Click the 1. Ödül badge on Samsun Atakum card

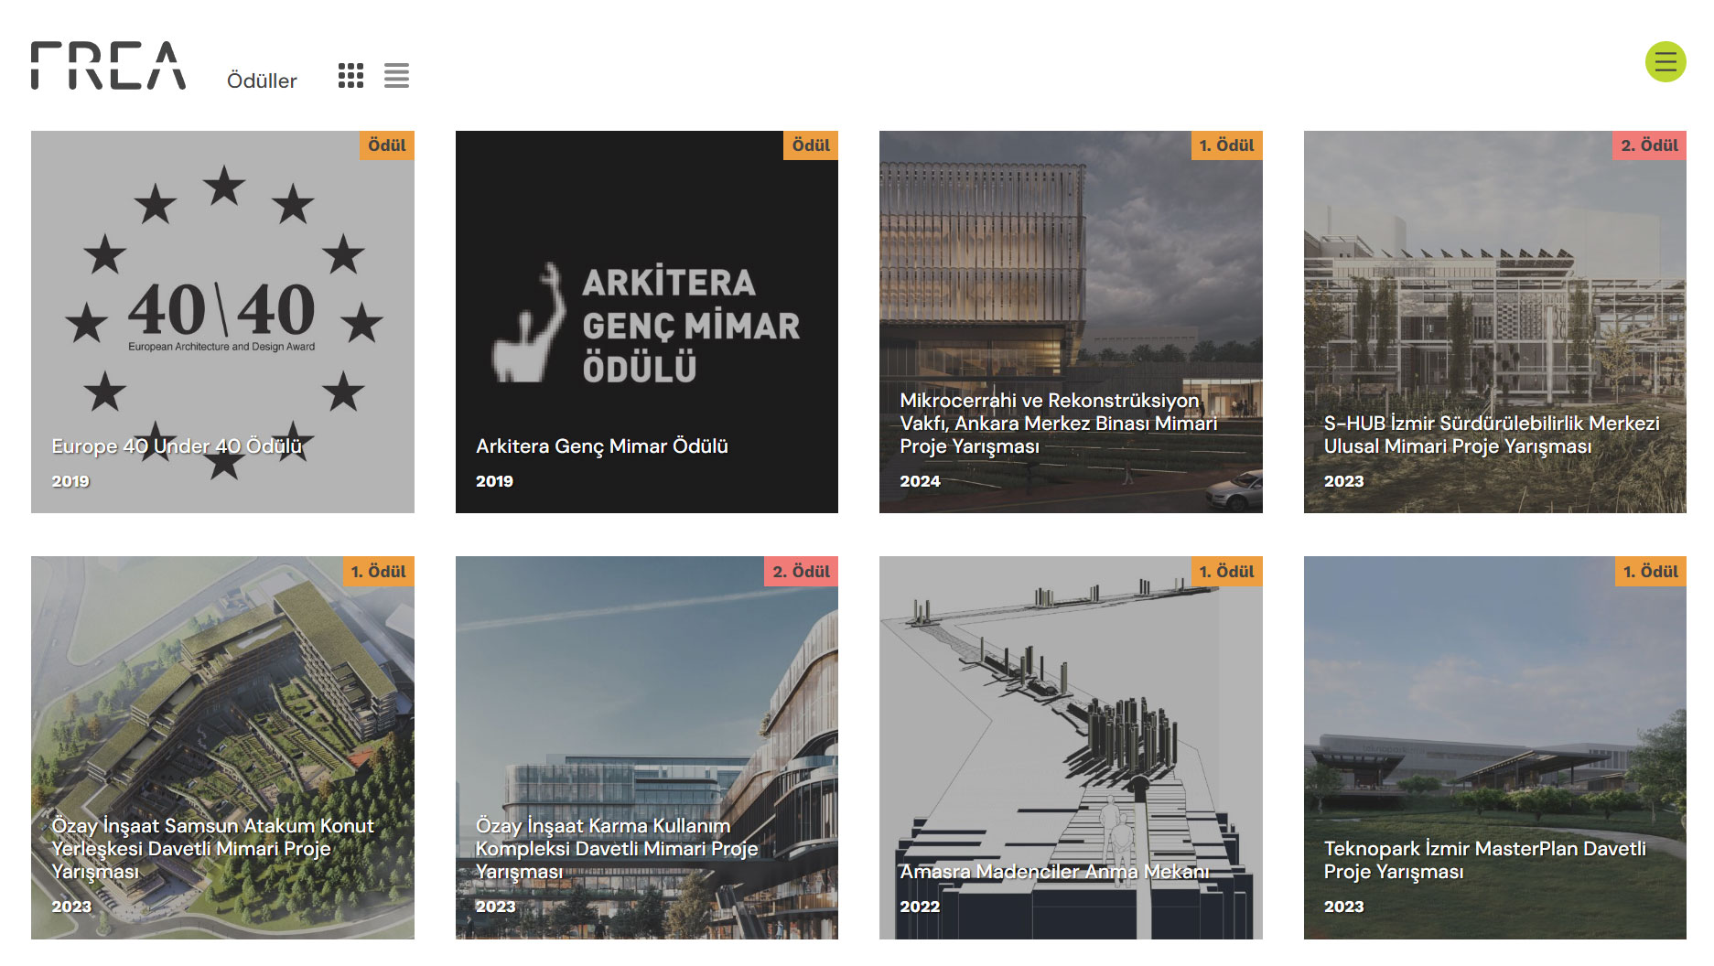tap(381, 571)
